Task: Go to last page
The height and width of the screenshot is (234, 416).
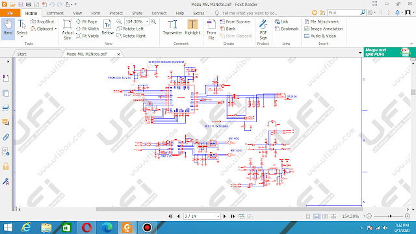Action: click(x=233, y=216)
